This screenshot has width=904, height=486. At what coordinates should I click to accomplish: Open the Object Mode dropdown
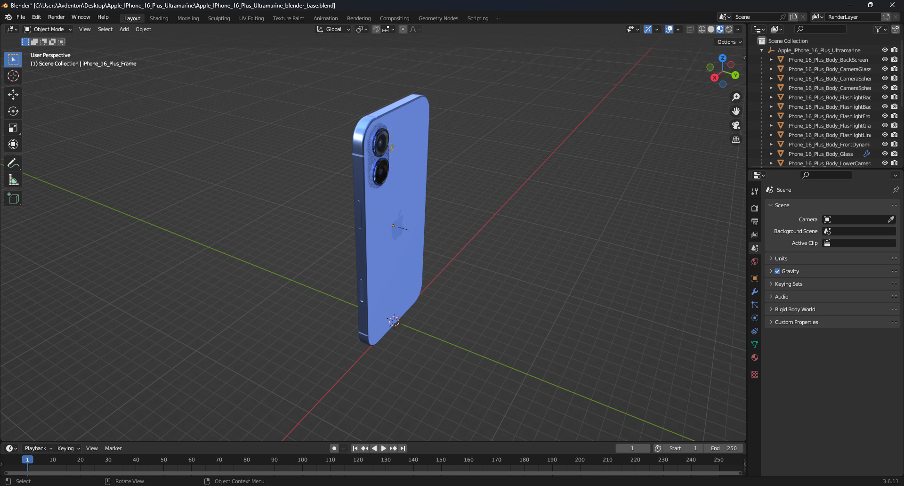point(48,29)
